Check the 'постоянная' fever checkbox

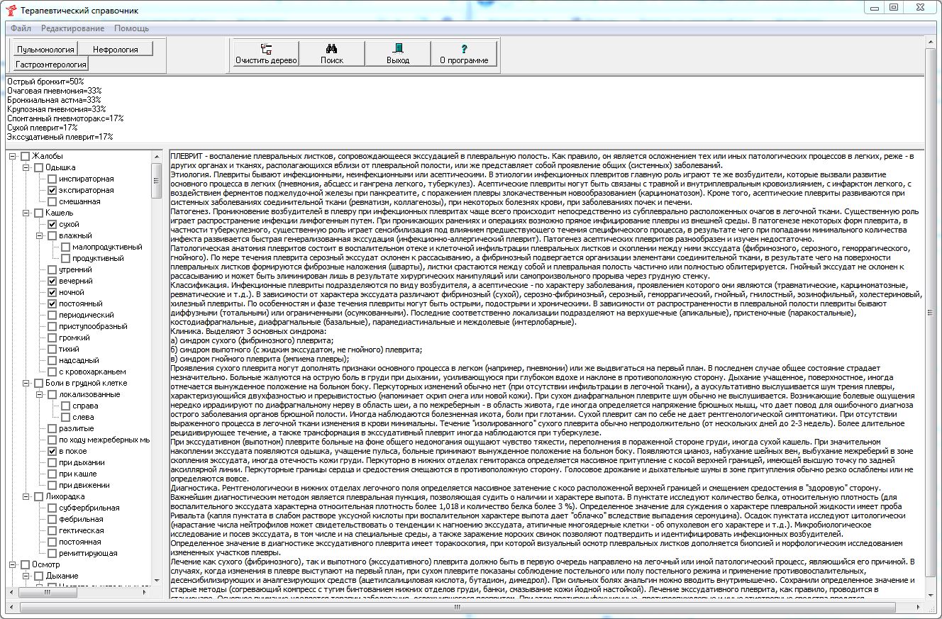tap(52, 542)
